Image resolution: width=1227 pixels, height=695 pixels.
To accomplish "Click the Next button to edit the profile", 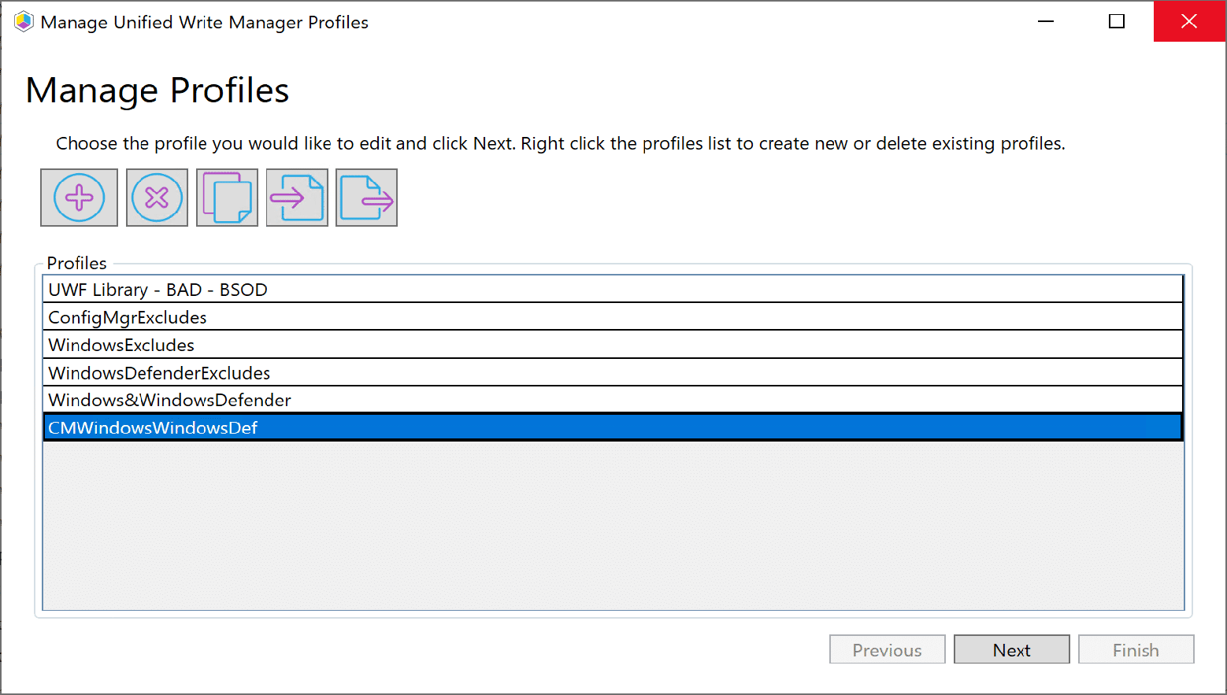I will (1011, 649).
